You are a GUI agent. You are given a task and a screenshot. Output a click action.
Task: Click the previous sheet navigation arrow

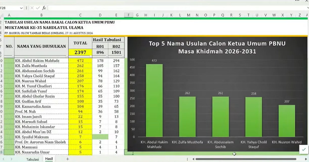coord(4,159)
